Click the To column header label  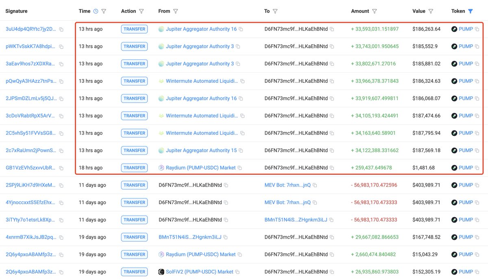pyautogui.click(x=267, y=11)
